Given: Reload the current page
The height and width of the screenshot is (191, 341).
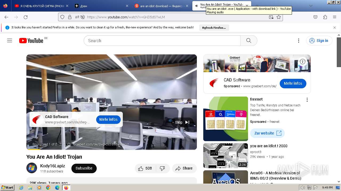Looking at the screenshot, I should click(26, 17).
